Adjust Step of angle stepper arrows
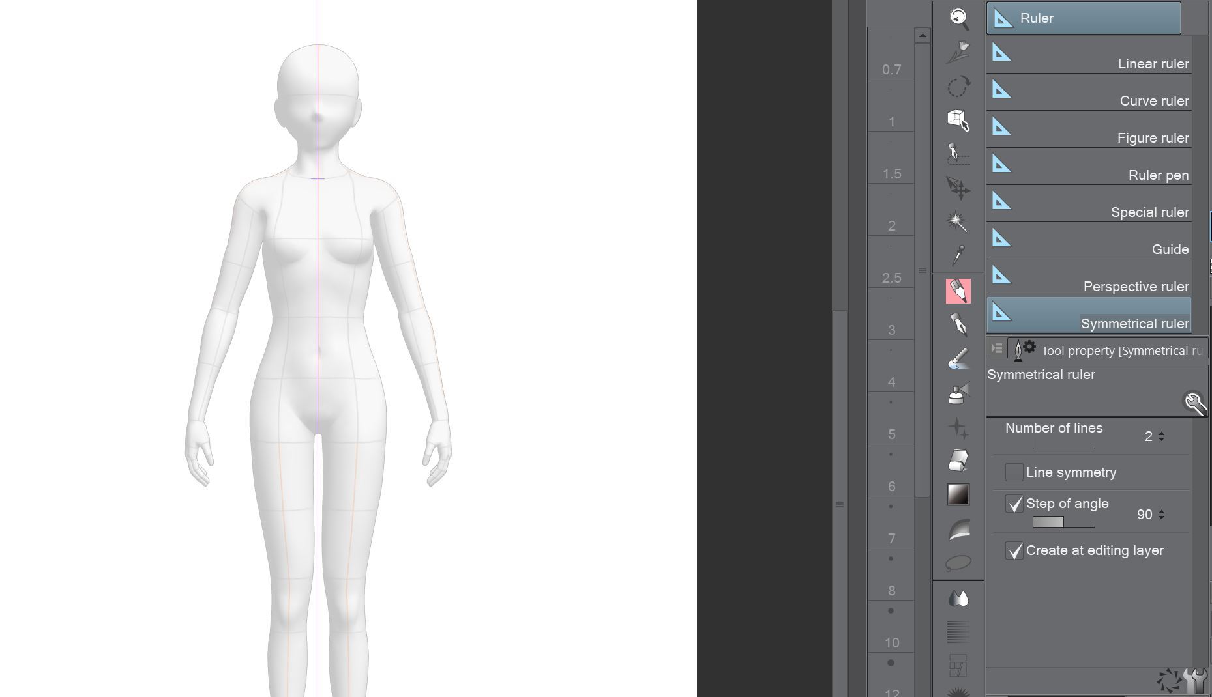 1162,515
